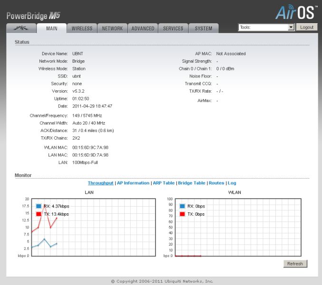The image size is (322, 285).
Task: Select uptime value 01:02:50
Action: [x=81, y=99]
